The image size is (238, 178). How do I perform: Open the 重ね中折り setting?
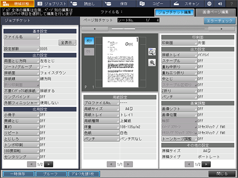tap(180, 67)
